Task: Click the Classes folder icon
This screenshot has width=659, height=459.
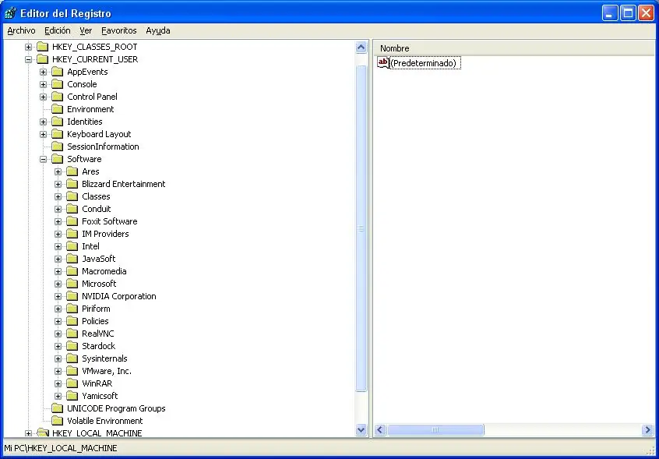Action: pyautogui.click(x=72, y=196)
